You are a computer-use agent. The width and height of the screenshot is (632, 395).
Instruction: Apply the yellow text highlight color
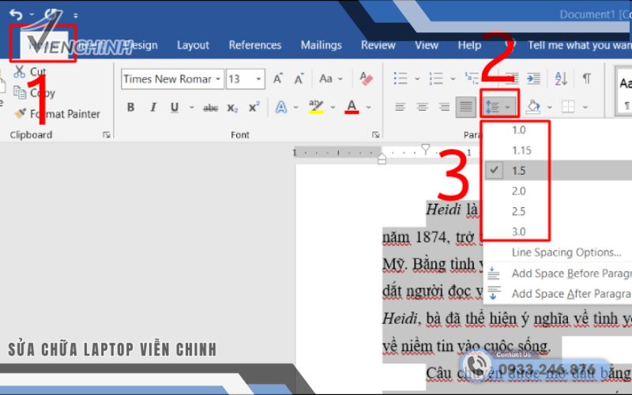(317, 107)
